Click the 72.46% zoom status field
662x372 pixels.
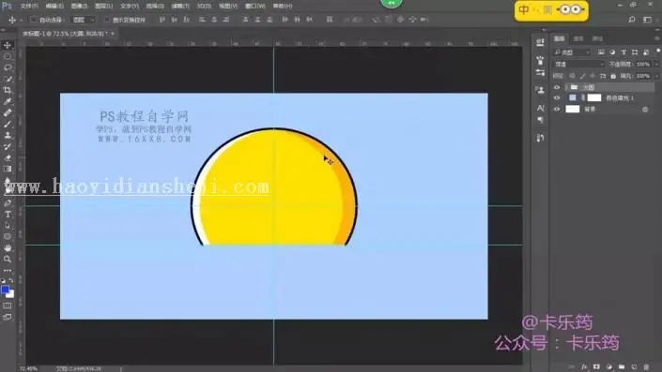tap(28, 368)
